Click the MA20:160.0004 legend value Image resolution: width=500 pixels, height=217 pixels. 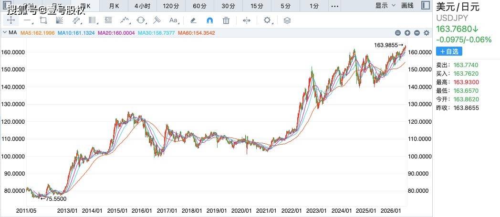coord(116,33)
